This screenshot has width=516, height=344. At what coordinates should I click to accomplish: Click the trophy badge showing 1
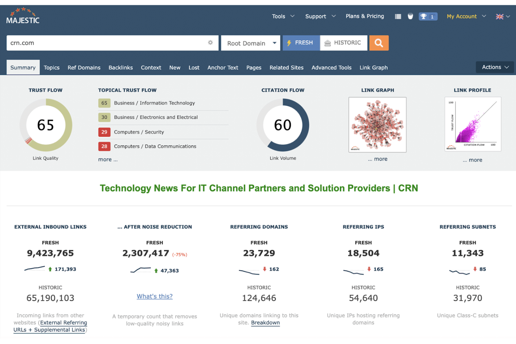428,16
